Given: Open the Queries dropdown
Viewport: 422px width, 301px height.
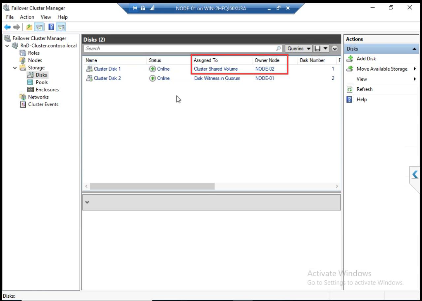Looking at the screenshot, I should pyautogui.click(x=299, y=48).
